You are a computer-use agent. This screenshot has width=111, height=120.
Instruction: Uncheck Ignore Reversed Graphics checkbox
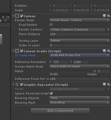click(51, 93)
